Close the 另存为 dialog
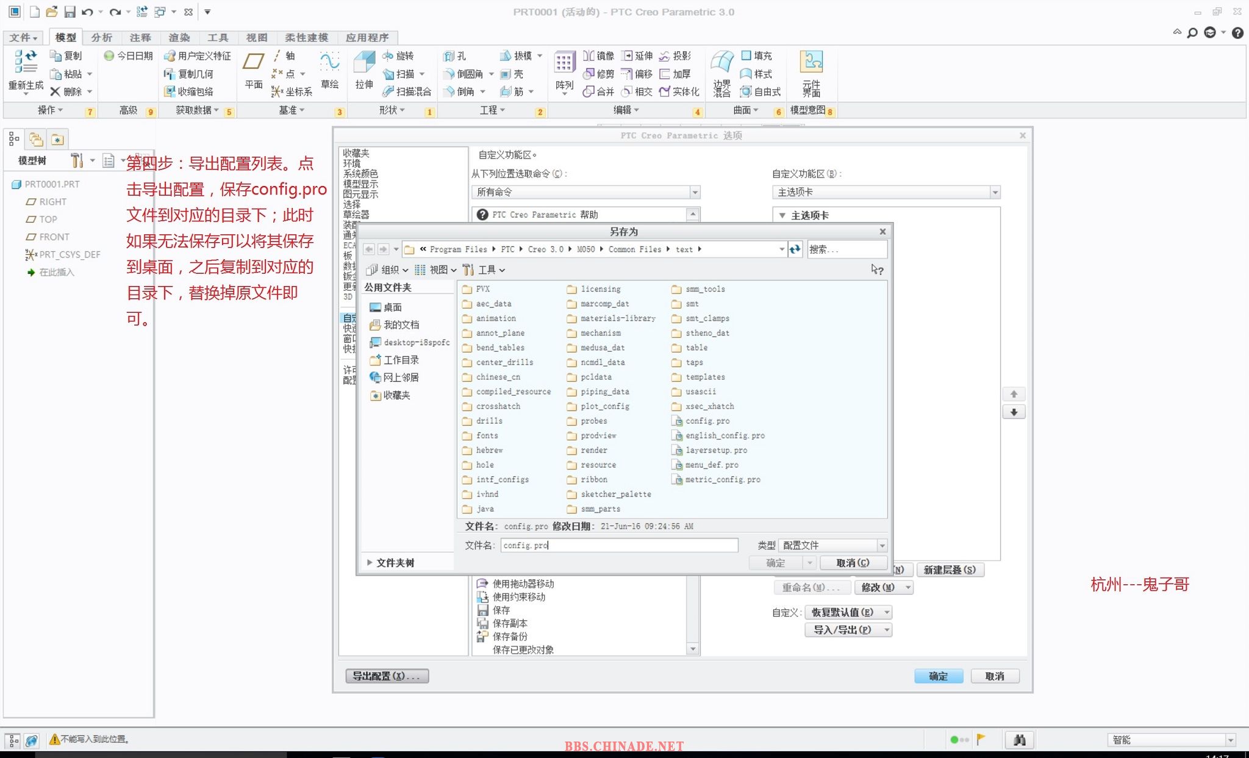Screen dimensions: 1249x758 pyautogui.click(x=882, y=231)
